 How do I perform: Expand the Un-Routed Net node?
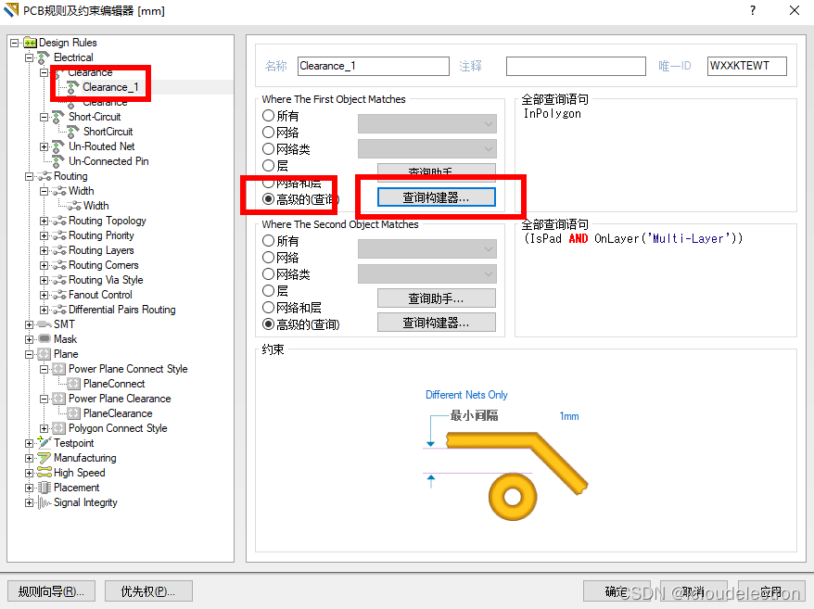(45, 147)
